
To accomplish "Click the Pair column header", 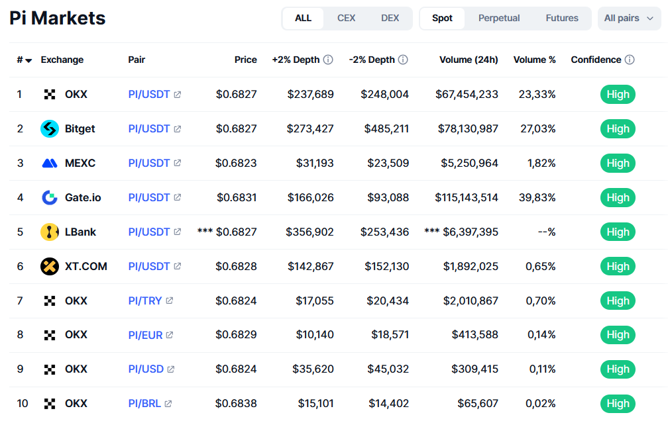I will tap(137, 60).
